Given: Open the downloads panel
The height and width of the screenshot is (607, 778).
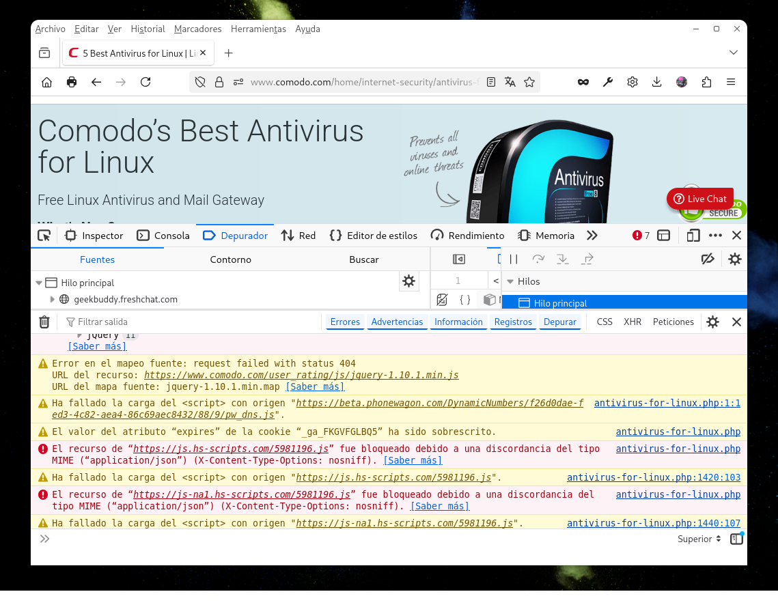Looking at the screenshot, I should click(x=657, y=83).
